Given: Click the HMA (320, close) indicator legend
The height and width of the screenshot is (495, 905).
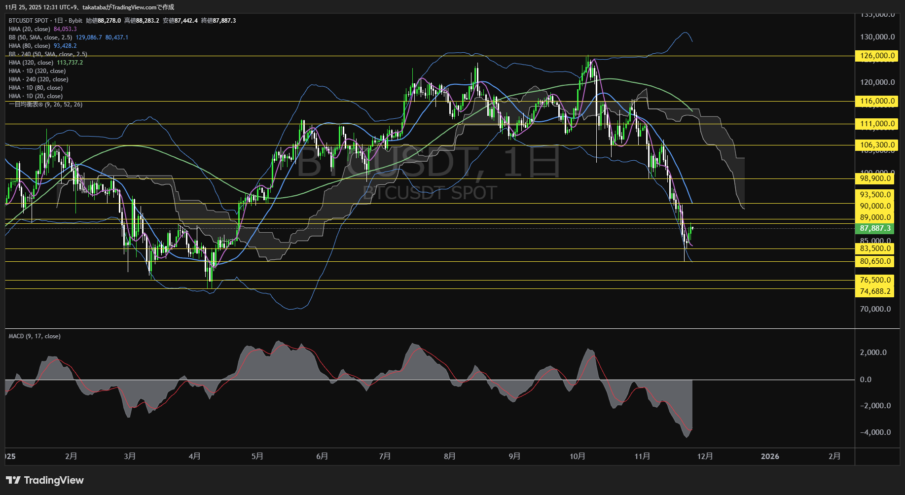Looking at the screenshot, I should (31, 63).
